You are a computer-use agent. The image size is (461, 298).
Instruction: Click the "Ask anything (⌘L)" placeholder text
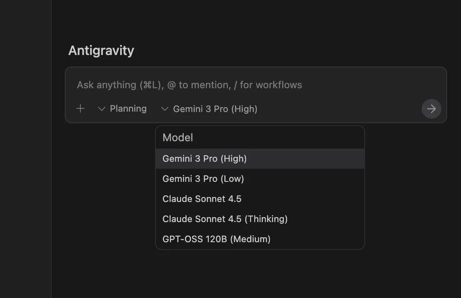point(121,85)
